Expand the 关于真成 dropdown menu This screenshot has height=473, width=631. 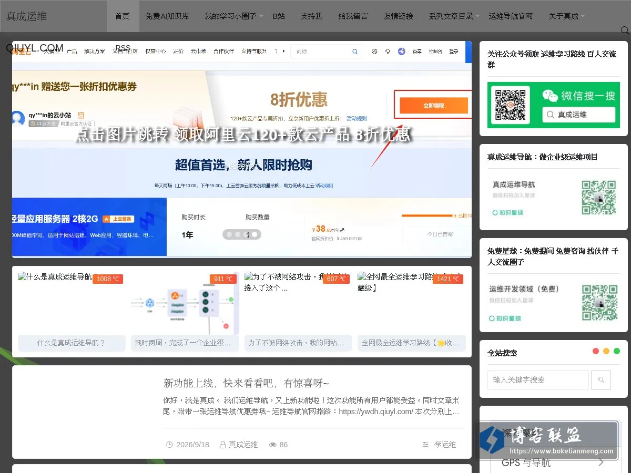(567, 16)
